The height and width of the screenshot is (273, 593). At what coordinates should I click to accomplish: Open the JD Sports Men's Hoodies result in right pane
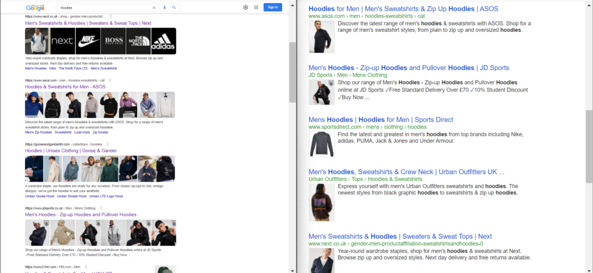[x=409, y=68]
